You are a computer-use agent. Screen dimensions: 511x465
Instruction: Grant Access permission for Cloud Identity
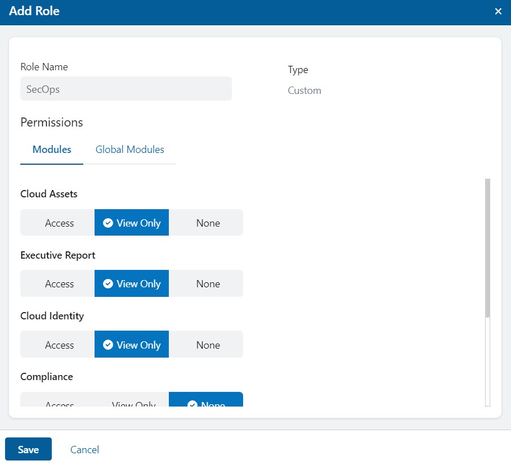[59, 345]
